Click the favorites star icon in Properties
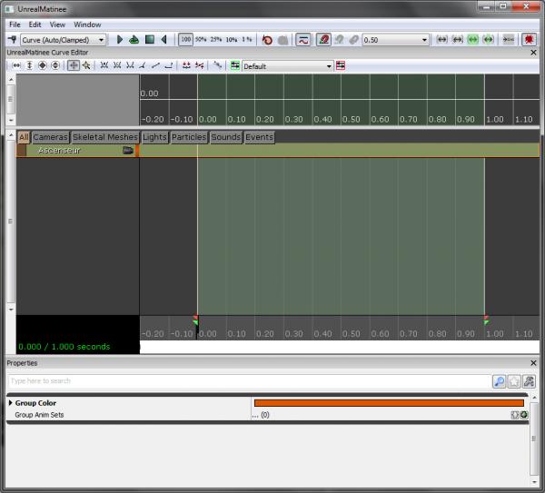 [x=513, y=381]
